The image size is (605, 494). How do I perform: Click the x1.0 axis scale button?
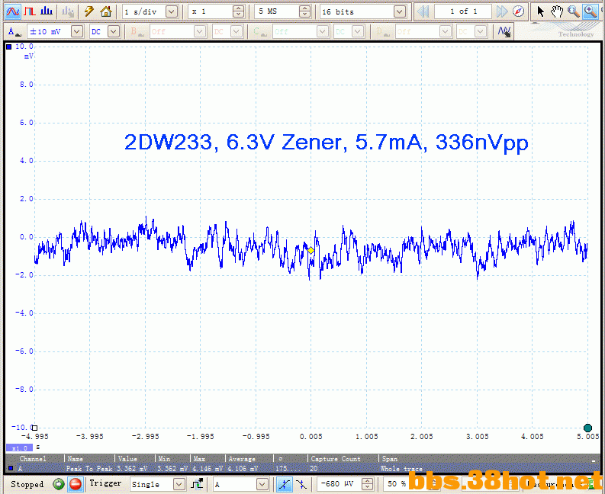pos(19,447)
